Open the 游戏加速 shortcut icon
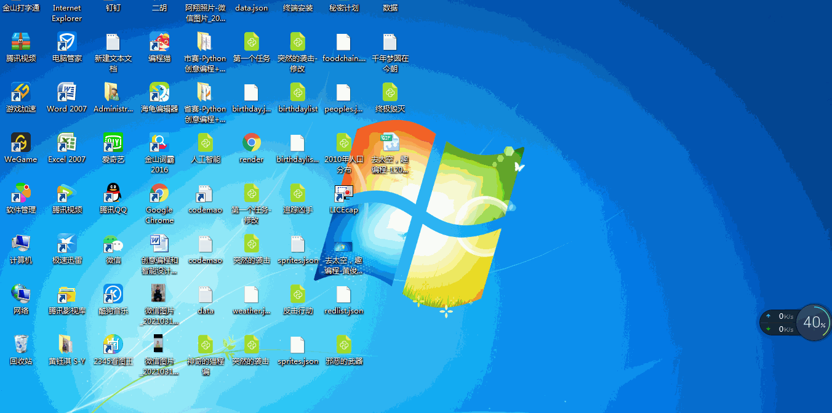 click(21, 92)
